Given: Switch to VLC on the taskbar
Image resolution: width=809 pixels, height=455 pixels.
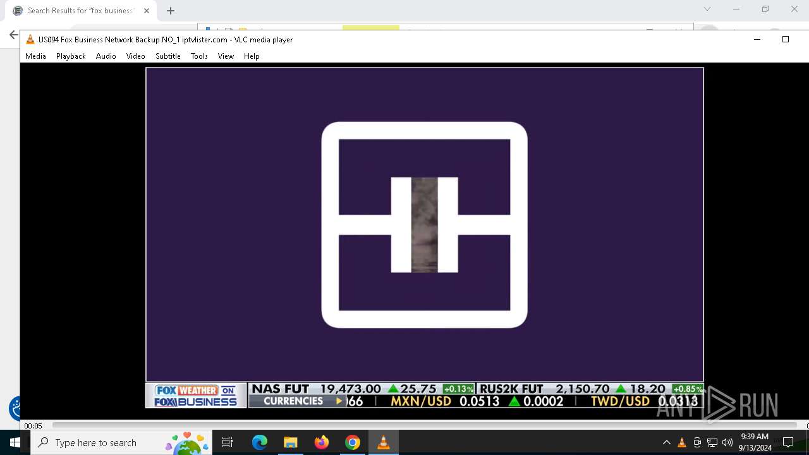Looking at the screenshot, I should point(383,442).
